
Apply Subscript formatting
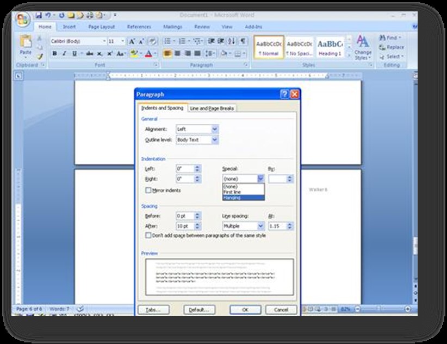click(x=100, y=54)
